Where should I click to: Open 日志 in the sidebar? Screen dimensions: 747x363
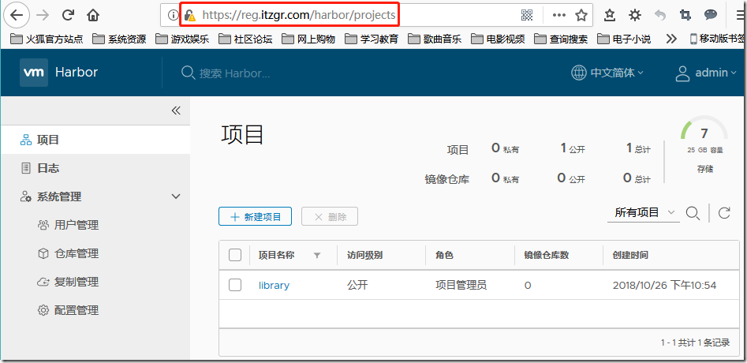(48, 168)
